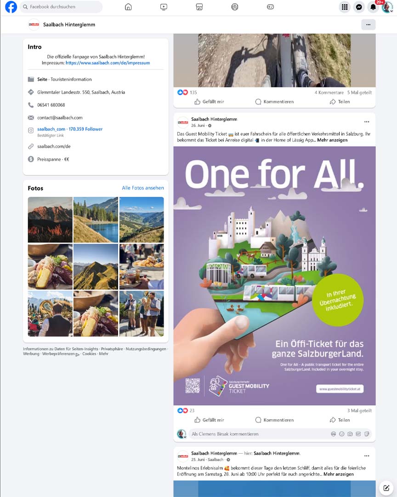
Task: Open the saalbach.com Impressum link
Action: point(108,63)
